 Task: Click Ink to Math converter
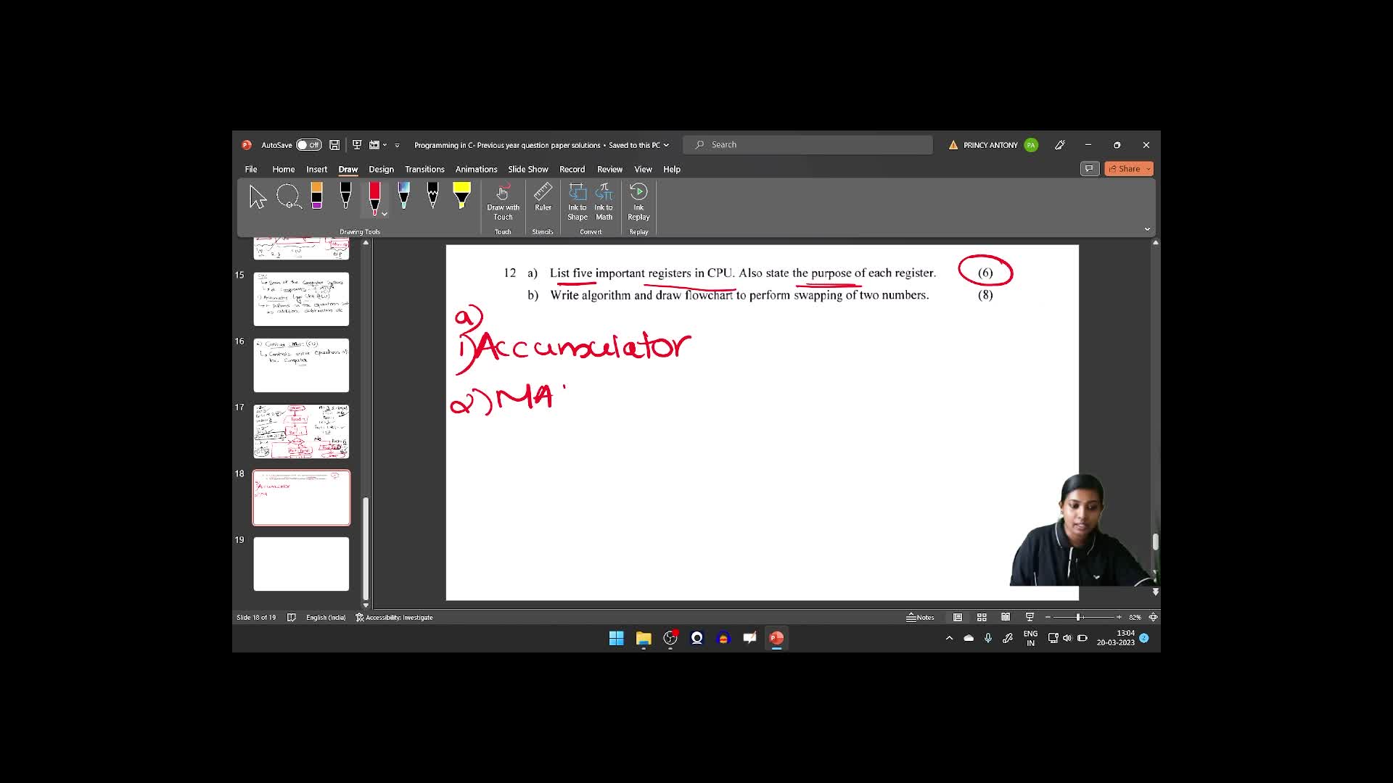click(604, 202)
